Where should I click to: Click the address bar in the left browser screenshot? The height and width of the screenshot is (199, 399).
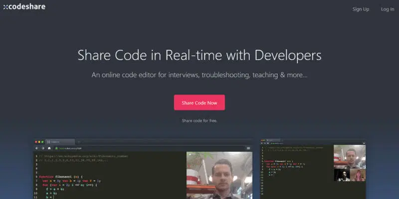pos(149,148)
